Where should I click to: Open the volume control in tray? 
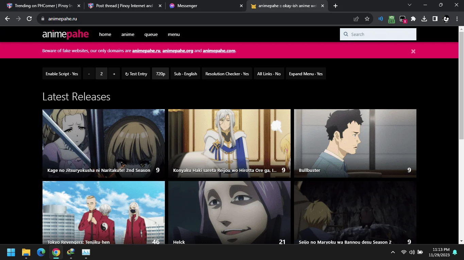412,252
